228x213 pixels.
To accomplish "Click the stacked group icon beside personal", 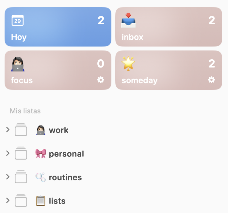I will [21, 153].
